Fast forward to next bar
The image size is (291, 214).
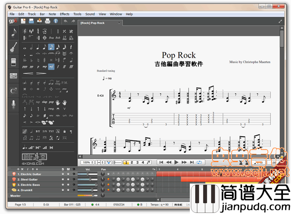tap(184, 163)
